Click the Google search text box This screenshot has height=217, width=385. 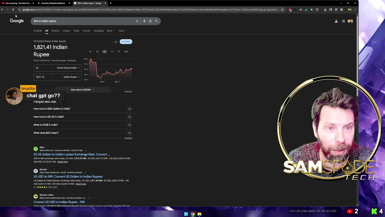tap(83, 21)
